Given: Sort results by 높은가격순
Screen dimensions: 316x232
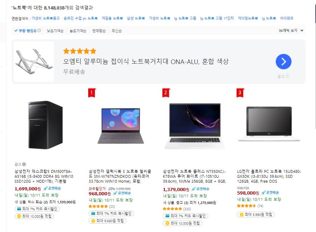Looking at the screenshot, I should point(78,31).
